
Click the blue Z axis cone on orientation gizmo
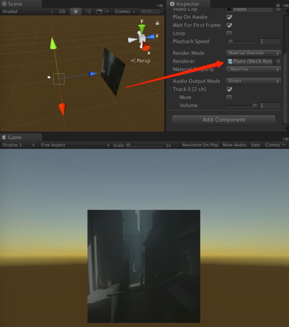click(151, 37)
